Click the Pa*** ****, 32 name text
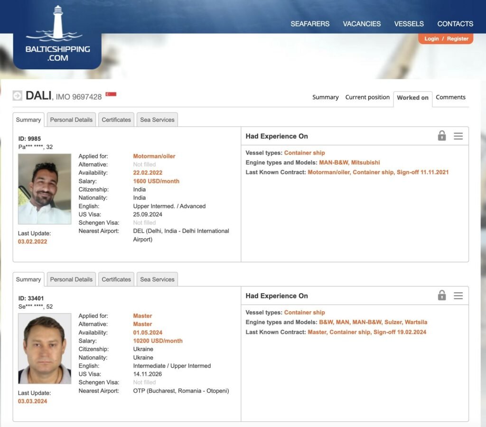486x427 pixels. coord(35,147)
